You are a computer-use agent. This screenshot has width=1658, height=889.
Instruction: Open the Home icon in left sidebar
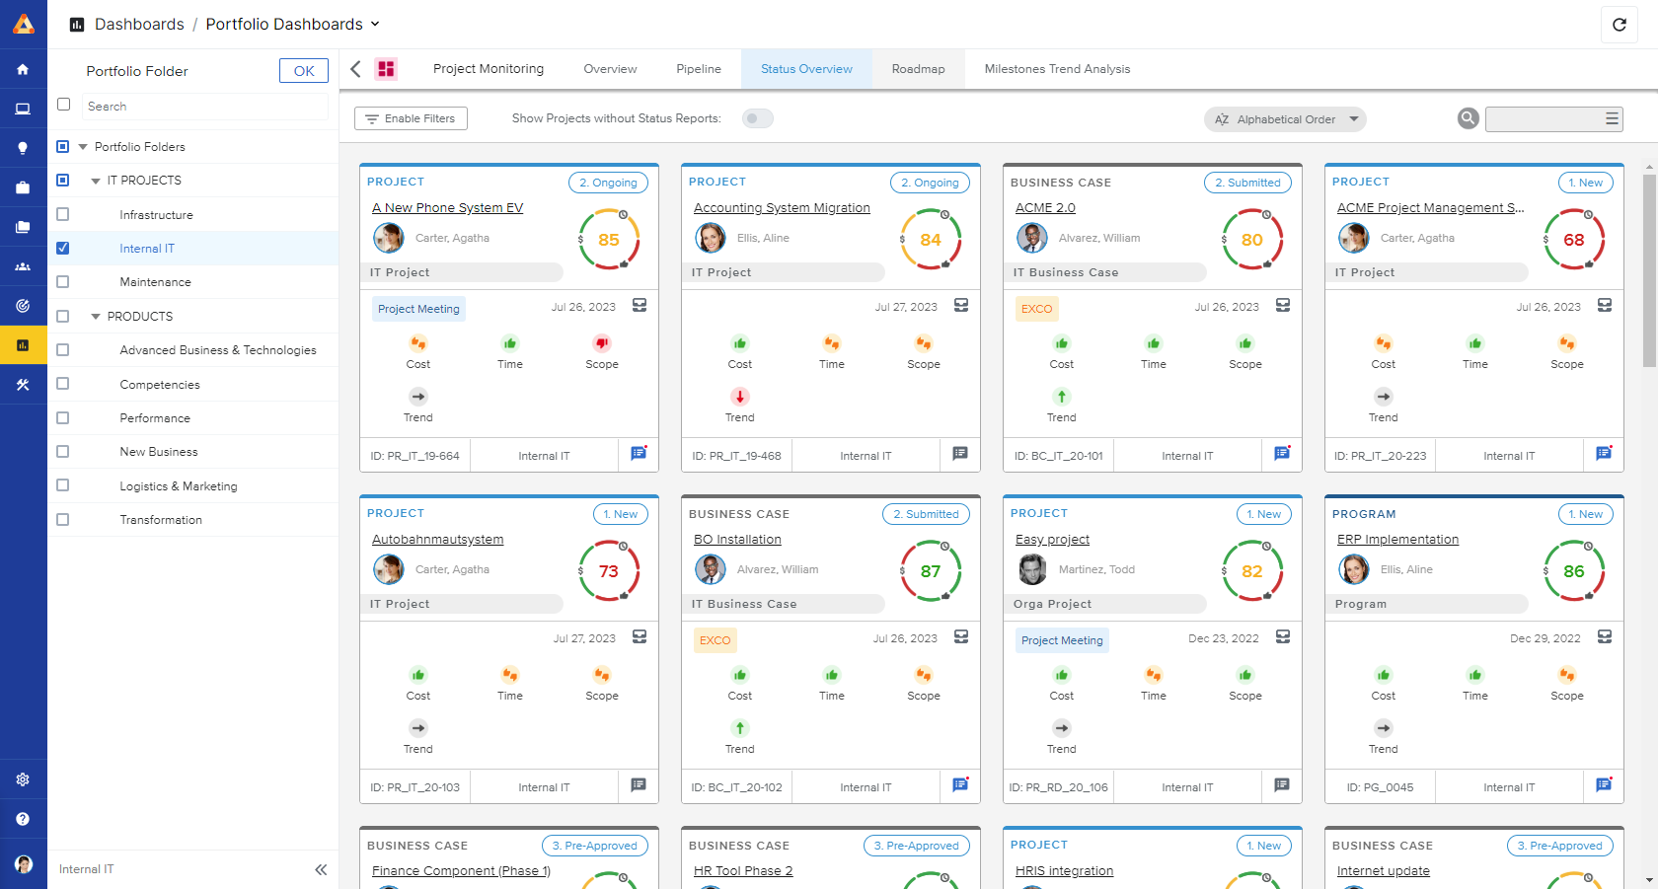pos(24,69)
